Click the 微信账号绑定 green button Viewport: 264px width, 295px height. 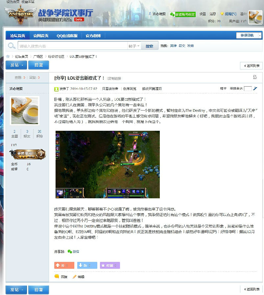coord(183,14)
